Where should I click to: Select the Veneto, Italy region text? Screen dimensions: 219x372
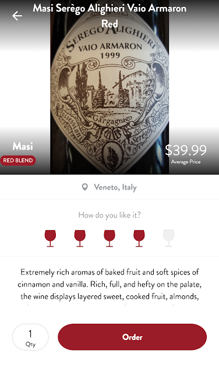click(115, 187)
